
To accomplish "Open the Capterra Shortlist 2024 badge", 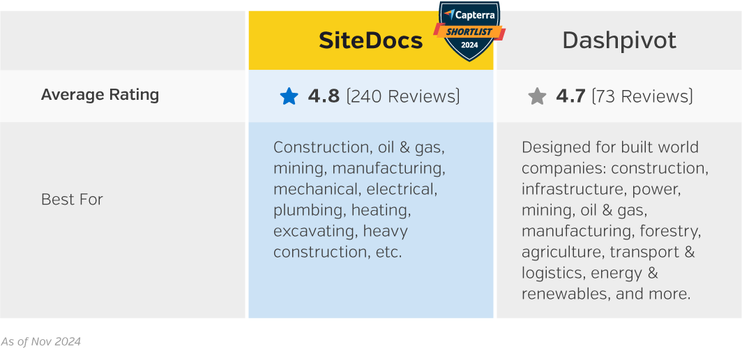I will pos(469,31).
